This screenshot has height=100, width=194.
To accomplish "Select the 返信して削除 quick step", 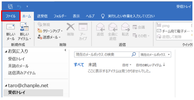I will tap(169, 37).
